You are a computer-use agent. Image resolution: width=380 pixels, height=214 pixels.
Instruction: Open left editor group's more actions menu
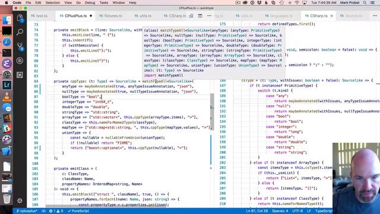point(209,16)
